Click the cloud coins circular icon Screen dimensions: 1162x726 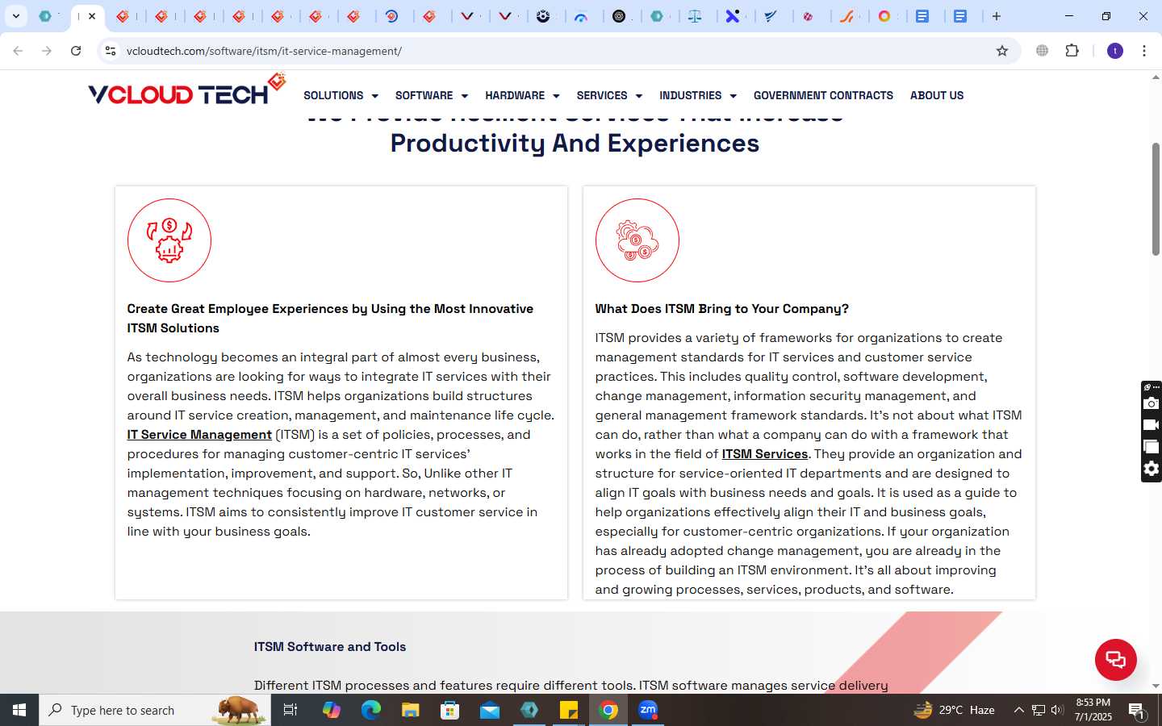point(637,240)
